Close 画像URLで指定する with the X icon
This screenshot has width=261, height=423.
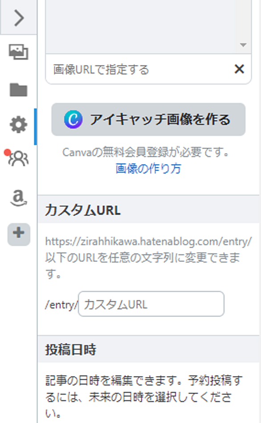(239, 69)
